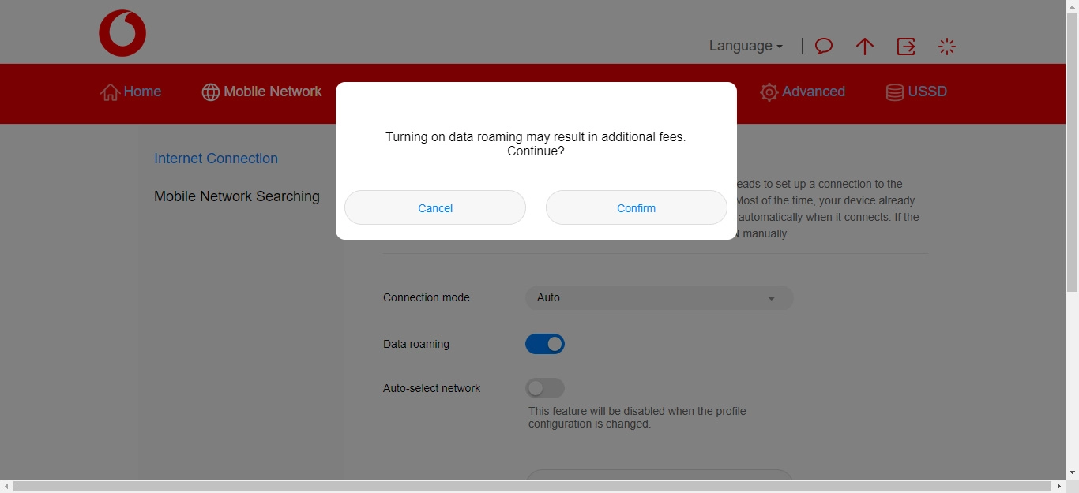The width and height of the screenshot is (1079, 493).
Task: Open the Connection mode dropdown
Action: click(x=659, y=297)
